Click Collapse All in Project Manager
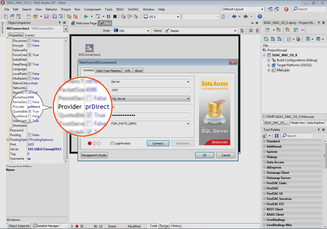This screenshot has height=229, width=327. pyautogui.click(x=279, y=39)
